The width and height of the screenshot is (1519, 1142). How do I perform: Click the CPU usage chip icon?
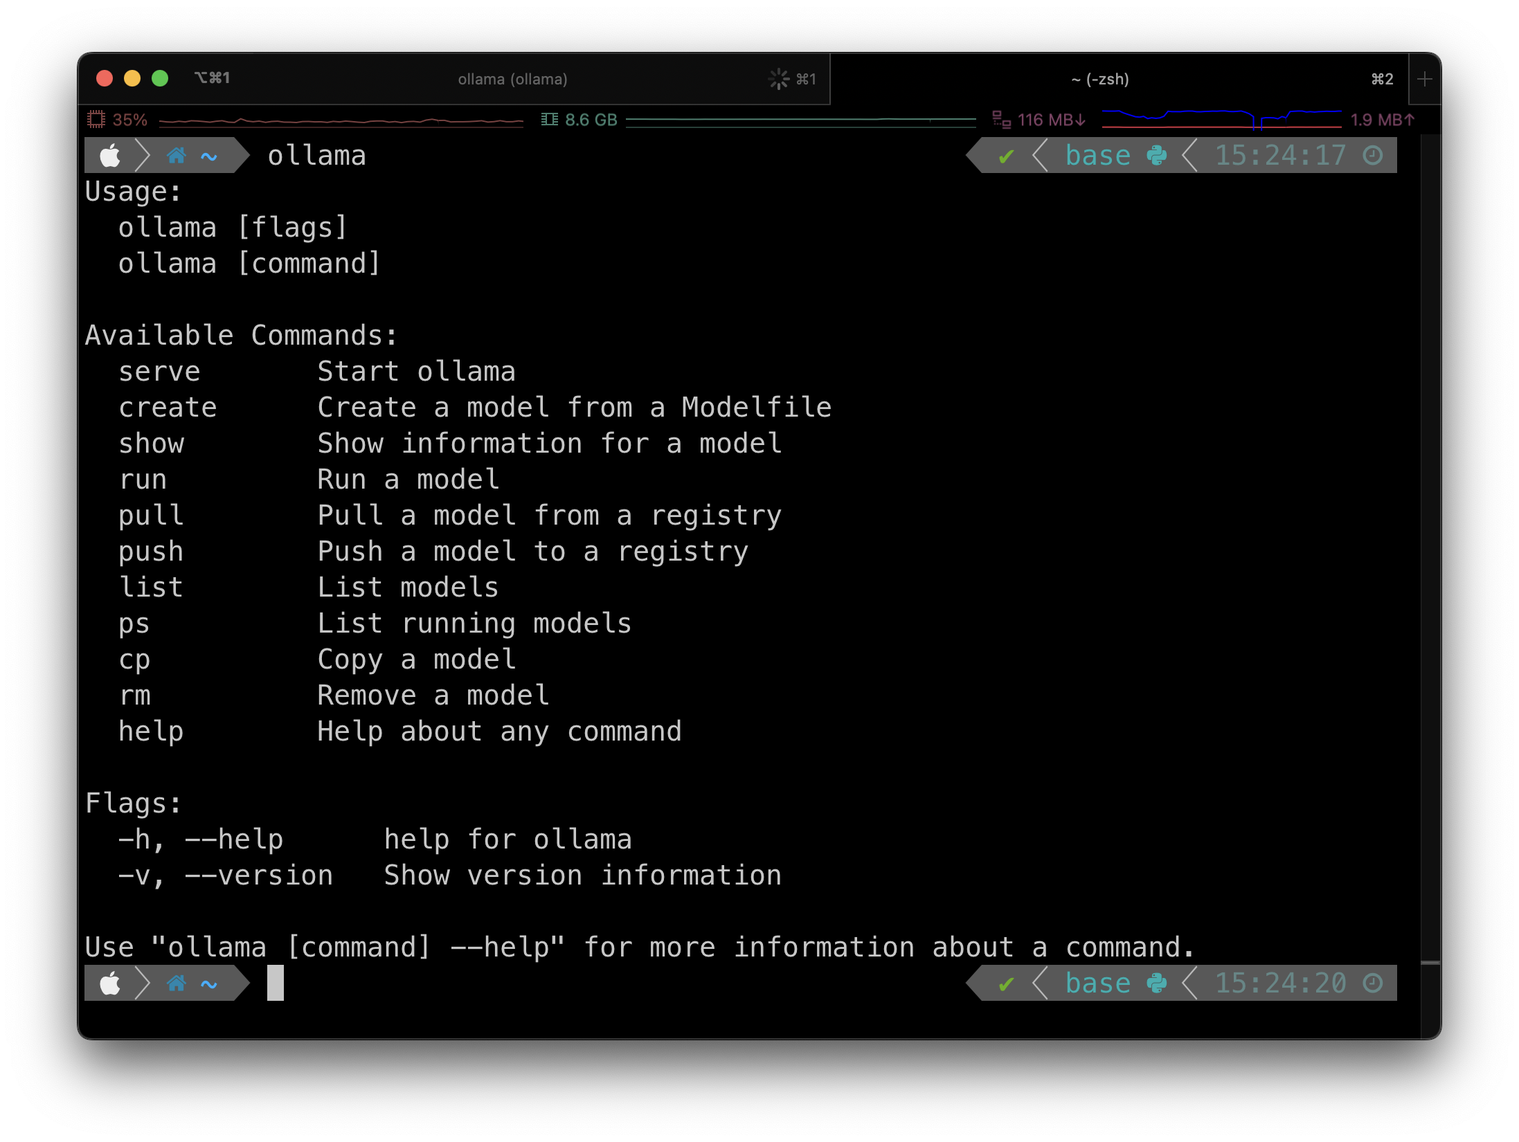click(96, 120)
